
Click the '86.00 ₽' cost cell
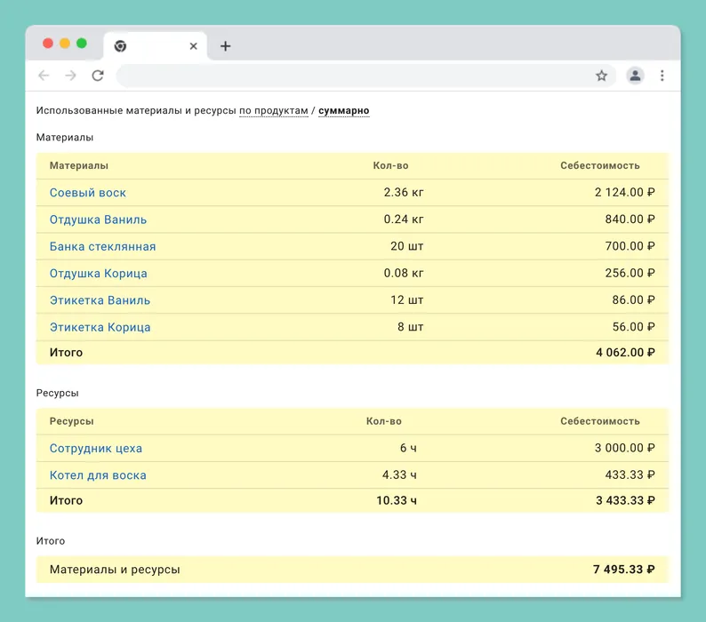[633, 299]
